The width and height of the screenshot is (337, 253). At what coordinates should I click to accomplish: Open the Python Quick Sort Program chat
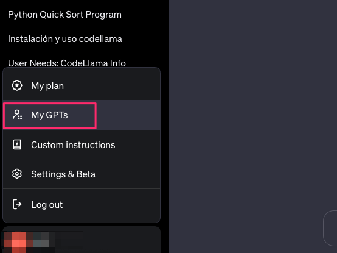click(x=64, y=15)
